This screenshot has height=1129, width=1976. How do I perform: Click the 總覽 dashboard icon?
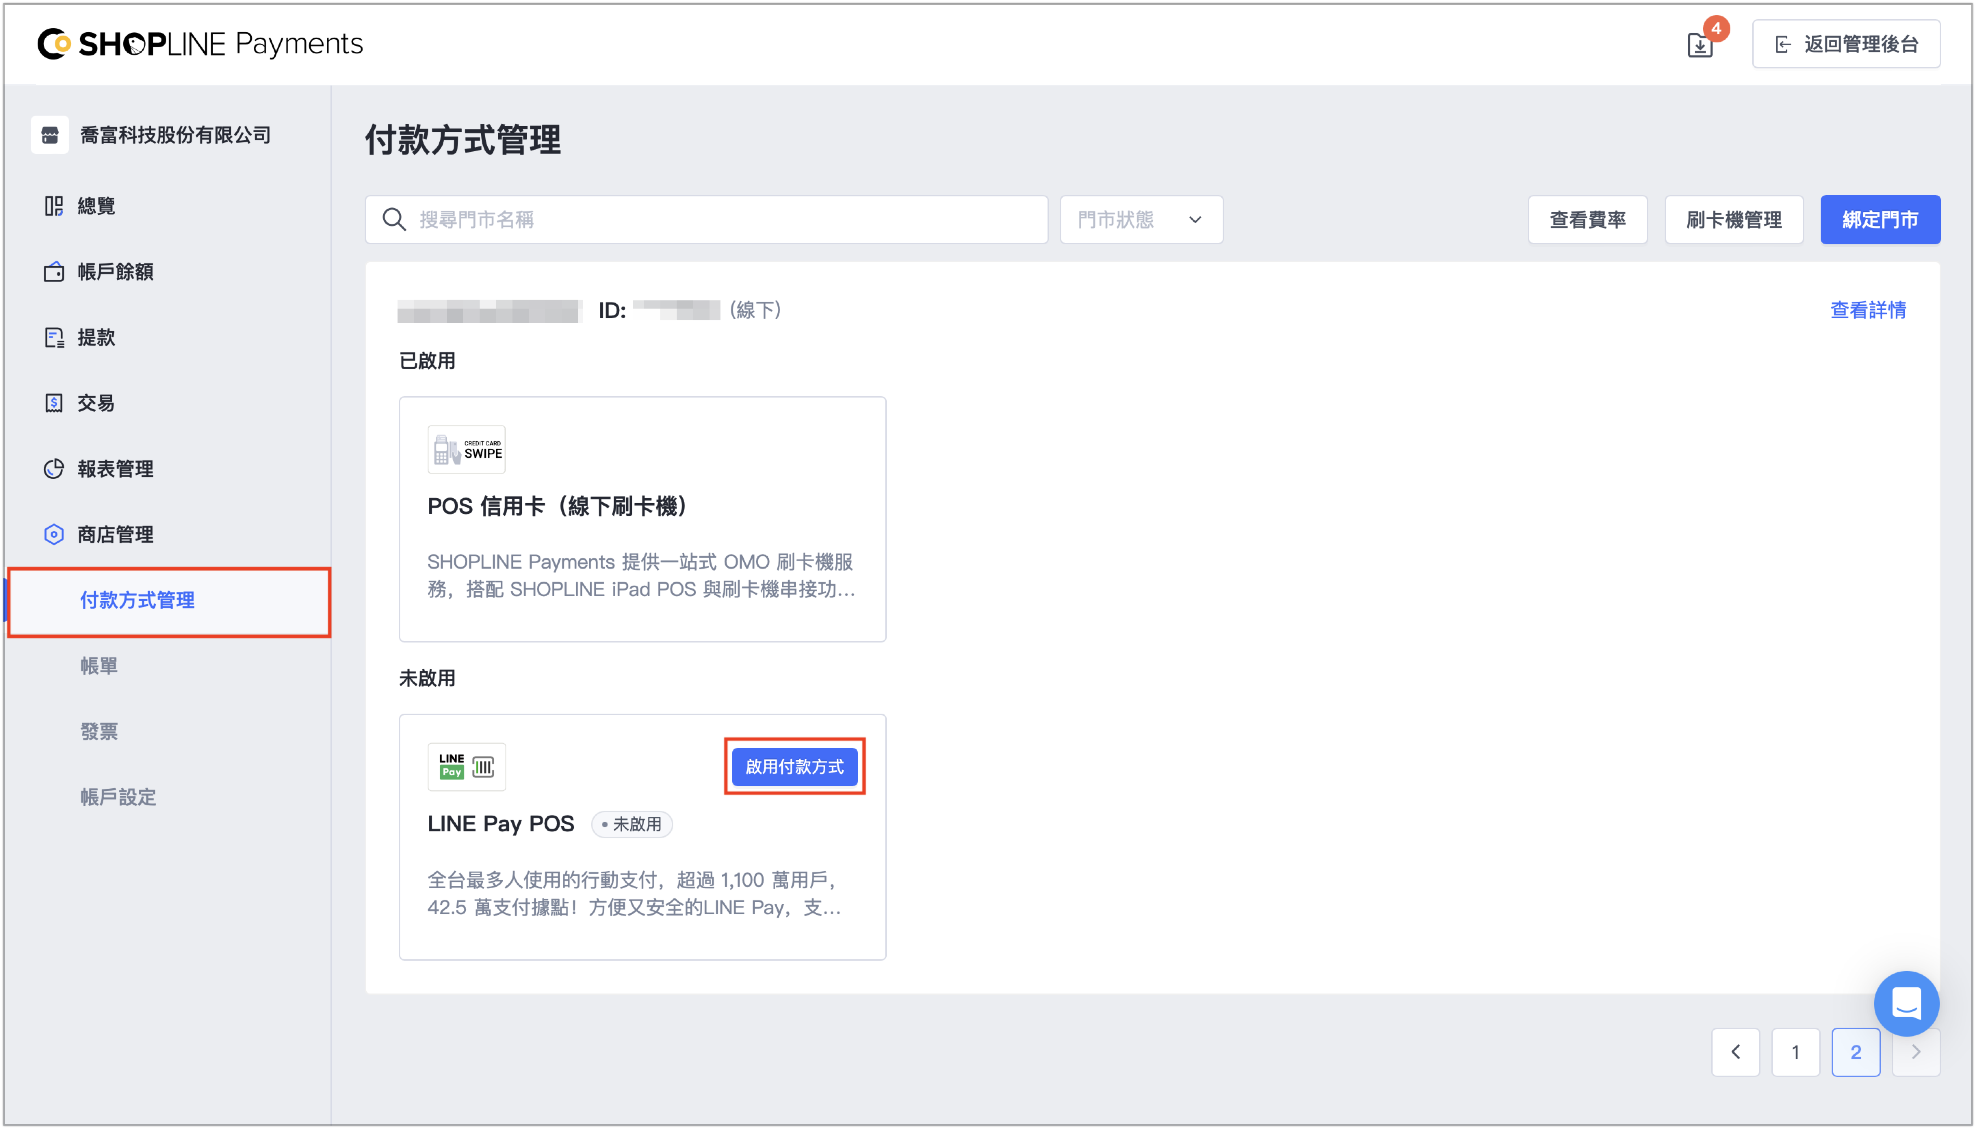(53, 206)
